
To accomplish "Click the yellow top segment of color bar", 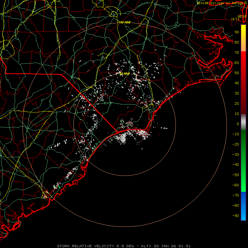I will click(243, 38).
